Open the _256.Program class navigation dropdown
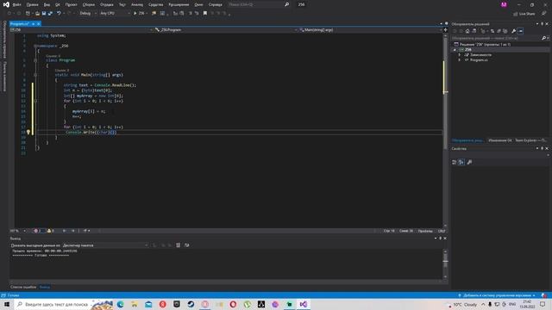 225,30
